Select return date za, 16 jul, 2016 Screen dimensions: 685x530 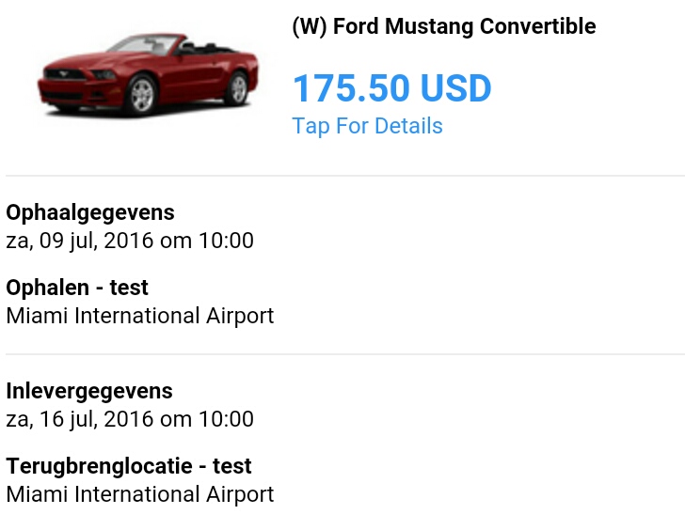point(79,419)
